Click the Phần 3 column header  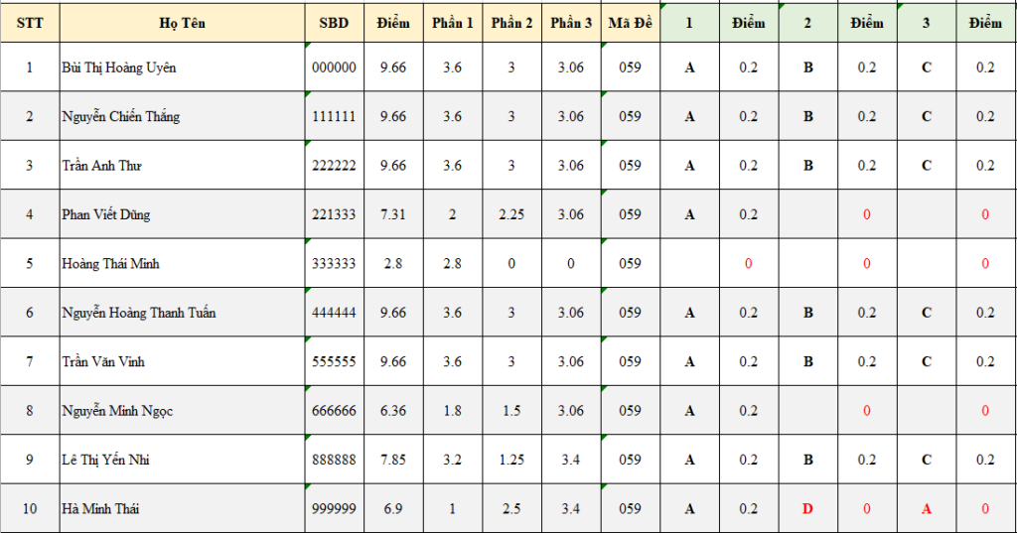click(571, 24)
